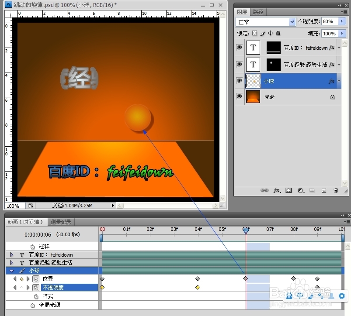Hide the 小球 layer
This screenshot has width=351, height=316.
[239, 80]
